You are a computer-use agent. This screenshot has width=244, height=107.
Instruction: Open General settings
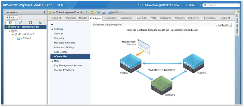58,34
